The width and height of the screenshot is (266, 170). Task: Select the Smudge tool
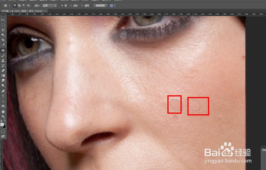(3, 81)
